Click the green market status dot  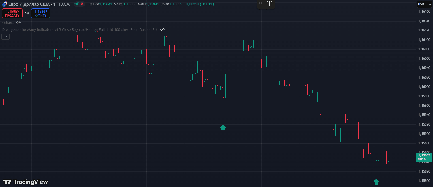click(x=76, y=4)
